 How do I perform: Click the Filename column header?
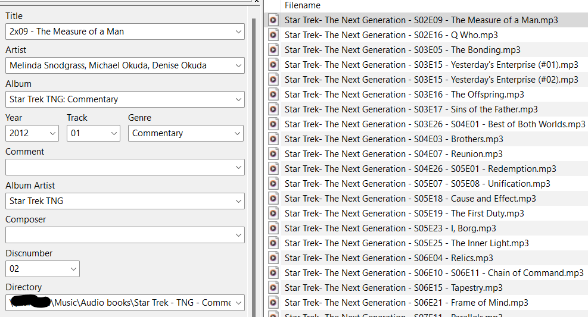303,5
